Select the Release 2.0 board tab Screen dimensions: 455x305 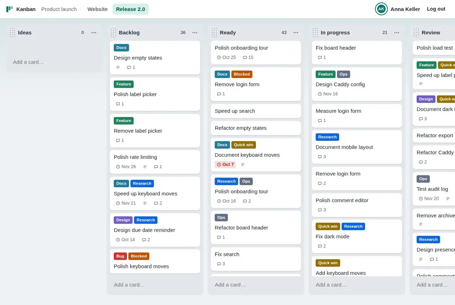[x=130, y=9]
